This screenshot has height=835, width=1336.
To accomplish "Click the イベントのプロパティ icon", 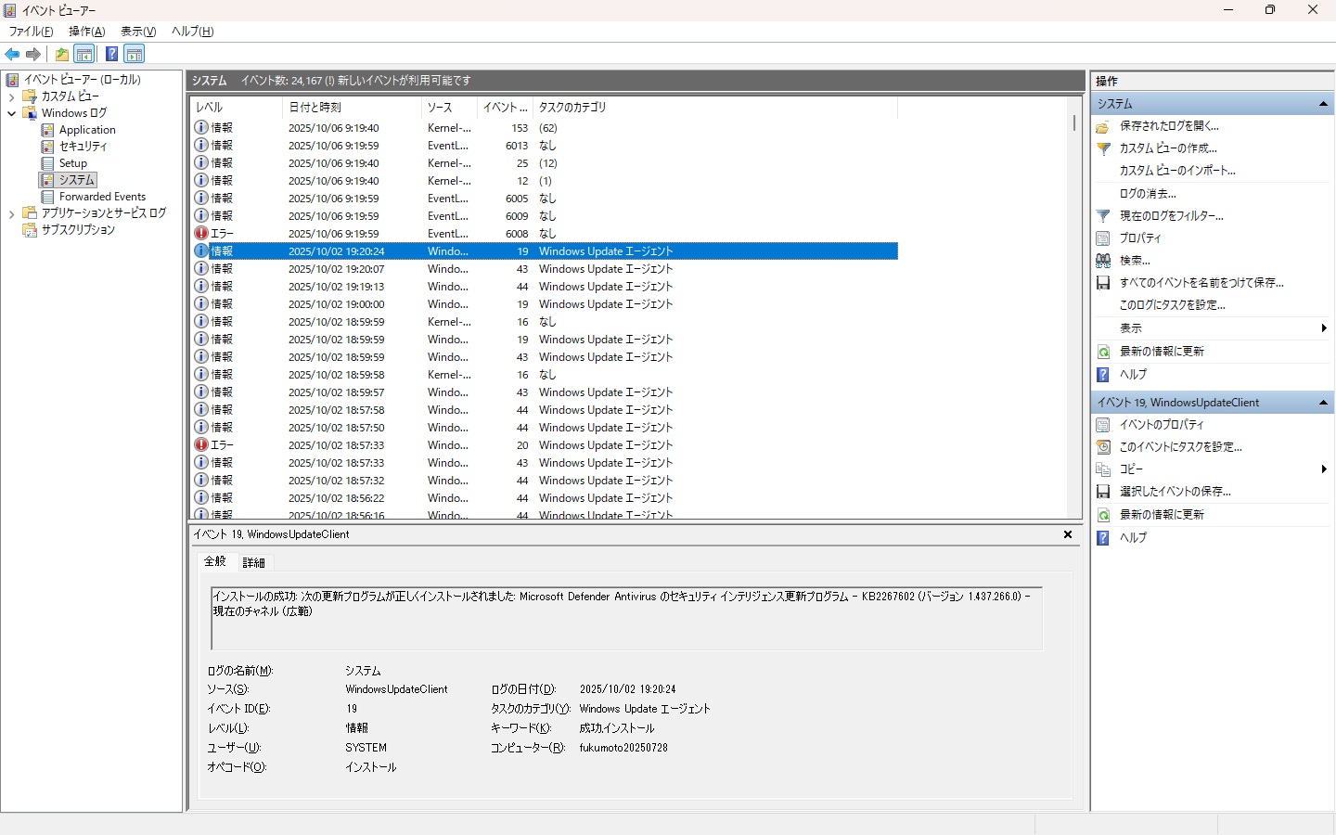I will pos(1103,425).
